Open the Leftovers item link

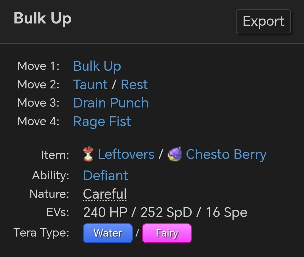[x=126, y=154]
